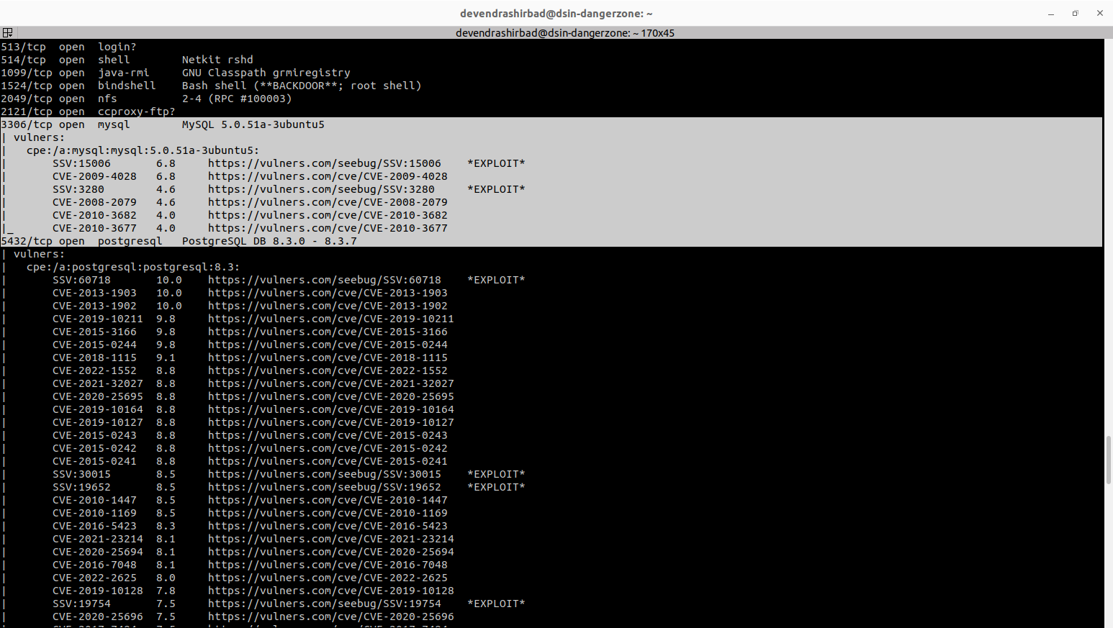Open the CVE-2022-2625 vulners URL
The height and width of the screenshot is (628, 1113).
(328, 578)
